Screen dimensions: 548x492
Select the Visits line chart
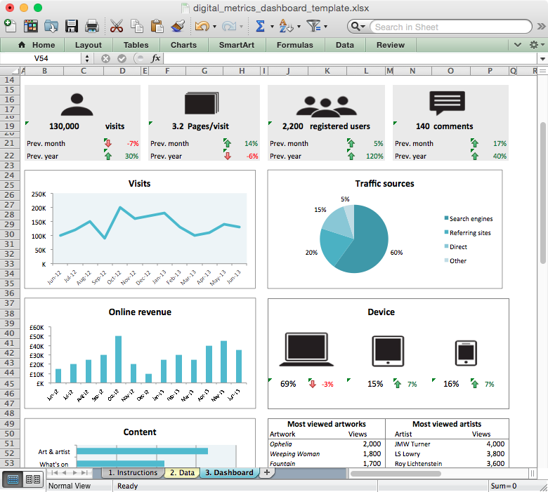140,230
